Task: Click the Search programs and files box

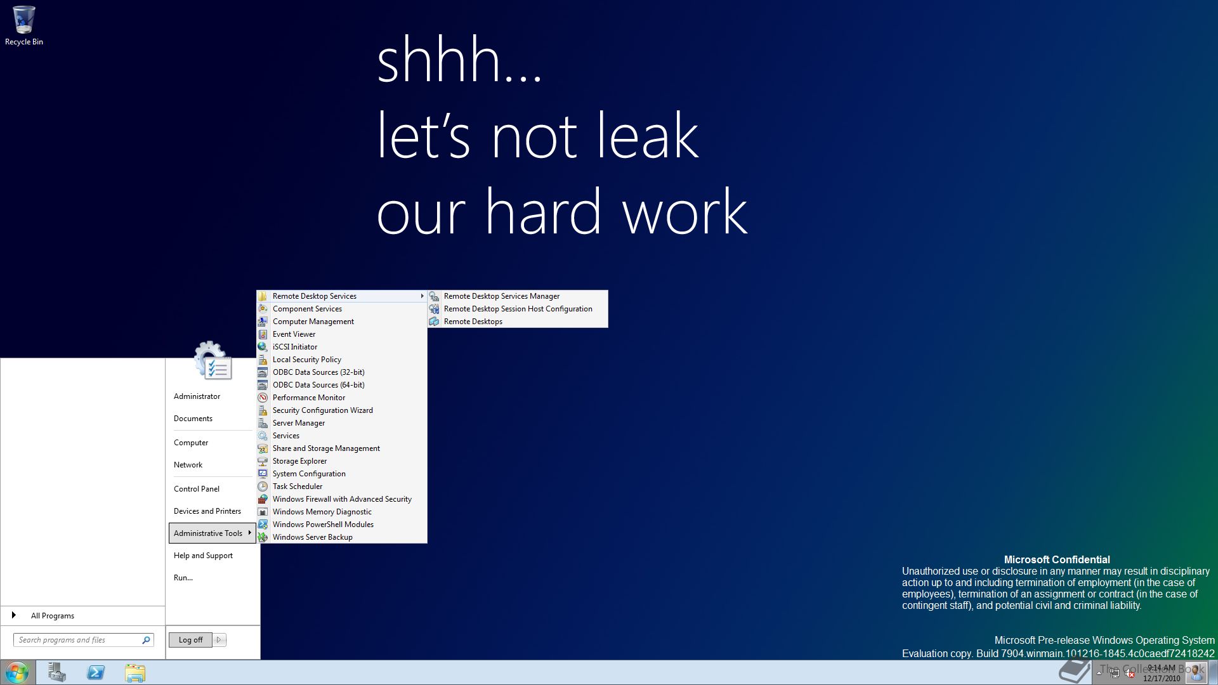Action: pos(76,640)
